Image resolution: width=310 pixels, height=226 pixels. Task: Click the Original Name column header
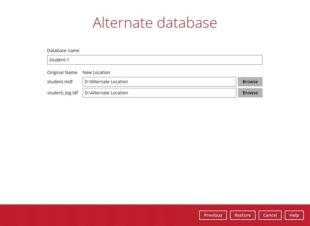click(62, 72)
